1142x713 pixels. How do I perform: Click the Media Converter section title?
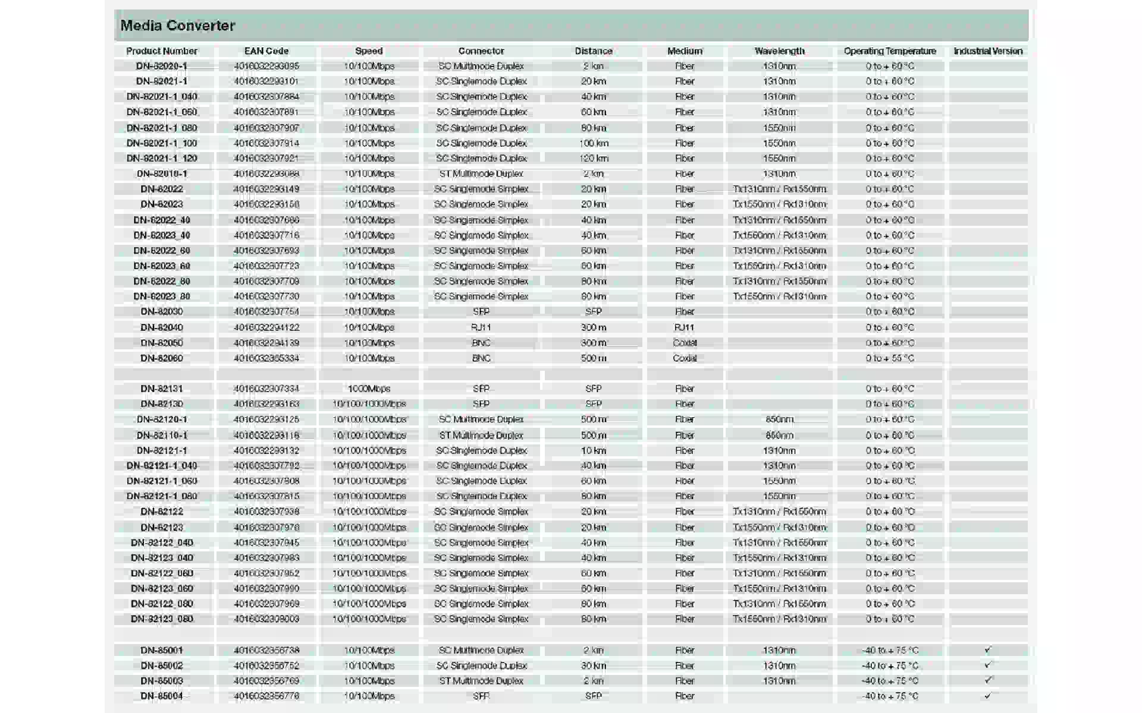[x=178, y=26]
